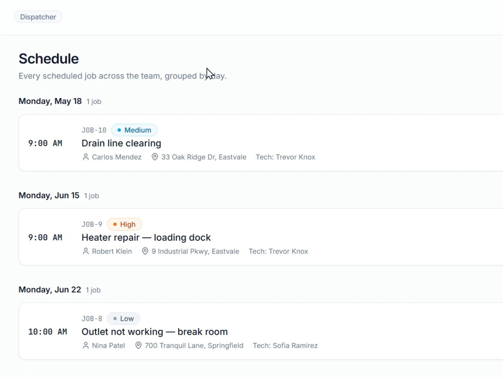
Task: Click the JOB-8 identifier
Action: pos(92,319)
